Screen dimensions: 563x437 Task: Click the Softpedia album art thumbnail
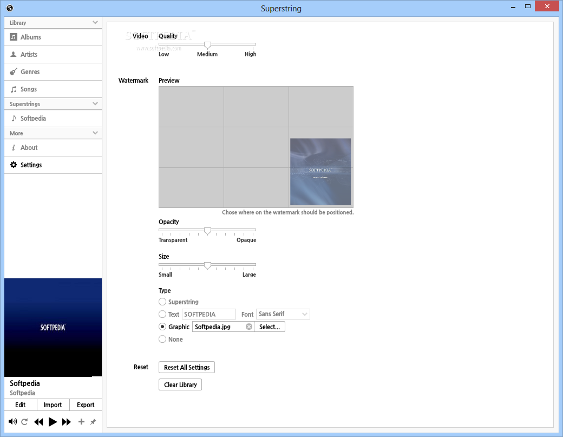coord(53,328)
